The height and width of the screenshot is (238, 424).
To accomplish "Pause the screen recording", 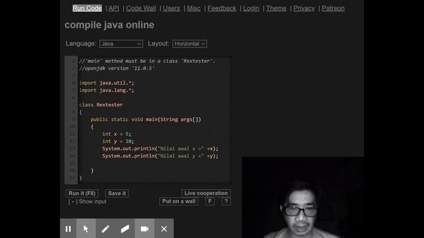I will pyautogui.click(x=68, y=229).
